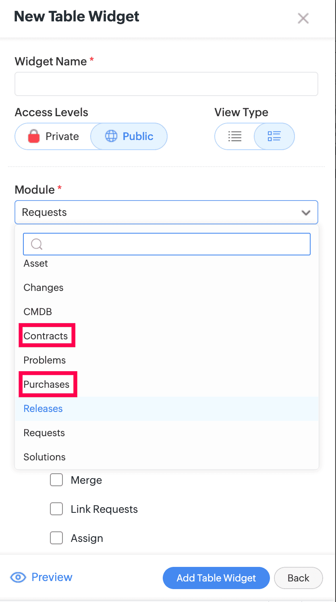Focus the Widget Name text field
Viewport: 336px width, 602px height.
(166, 84)
